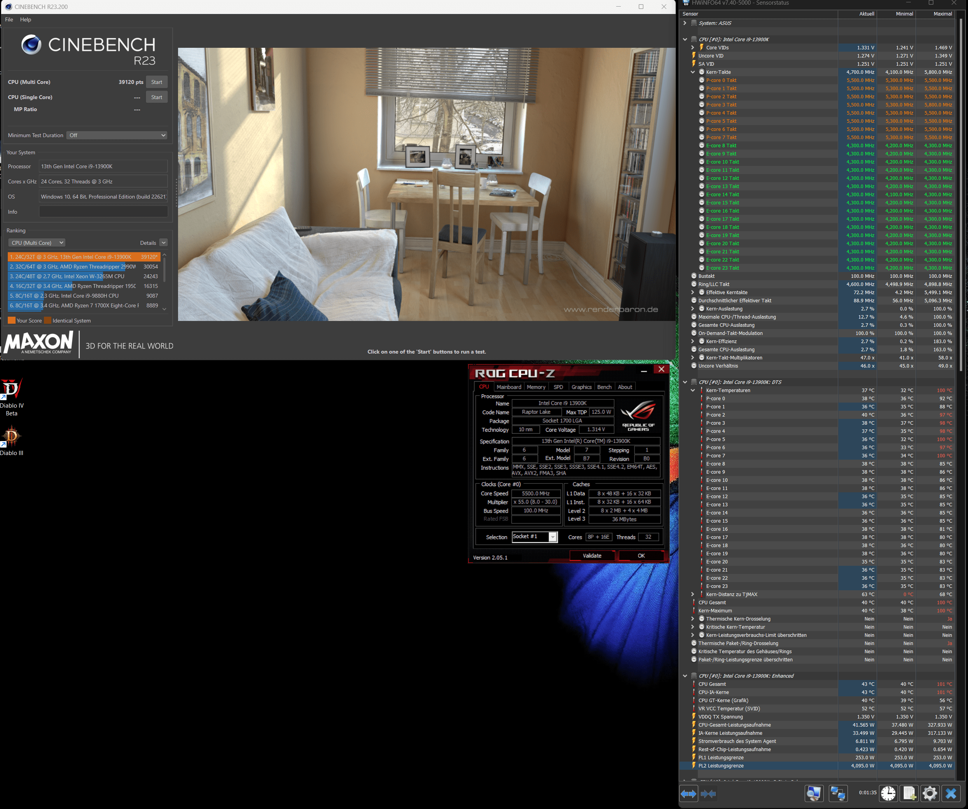Start logging with the sheet-plus icon in HWiNFO
Viewport: 968px width, 809px height.
coord(909,793)
